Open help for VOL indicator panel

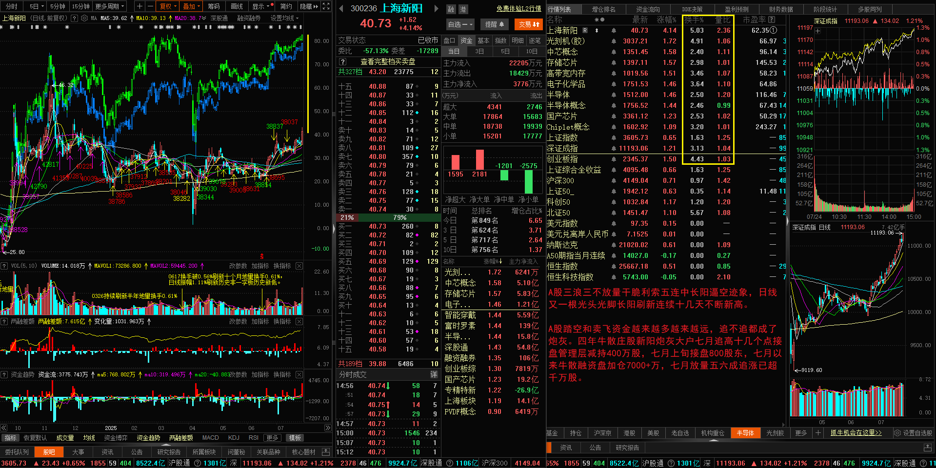4,266
